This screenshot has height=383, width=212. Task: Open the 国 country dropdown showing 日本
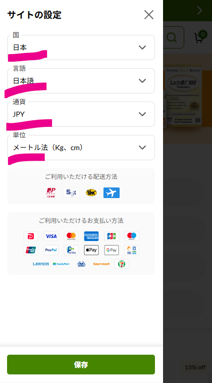(81, 47)
